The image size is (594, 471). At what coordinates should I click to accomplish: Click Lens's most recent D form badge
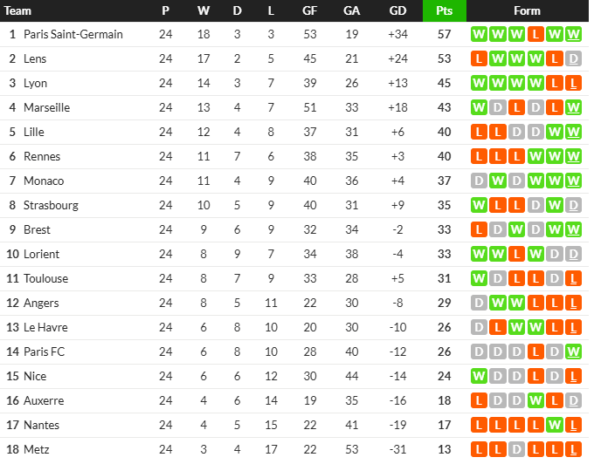pos(573,58)
